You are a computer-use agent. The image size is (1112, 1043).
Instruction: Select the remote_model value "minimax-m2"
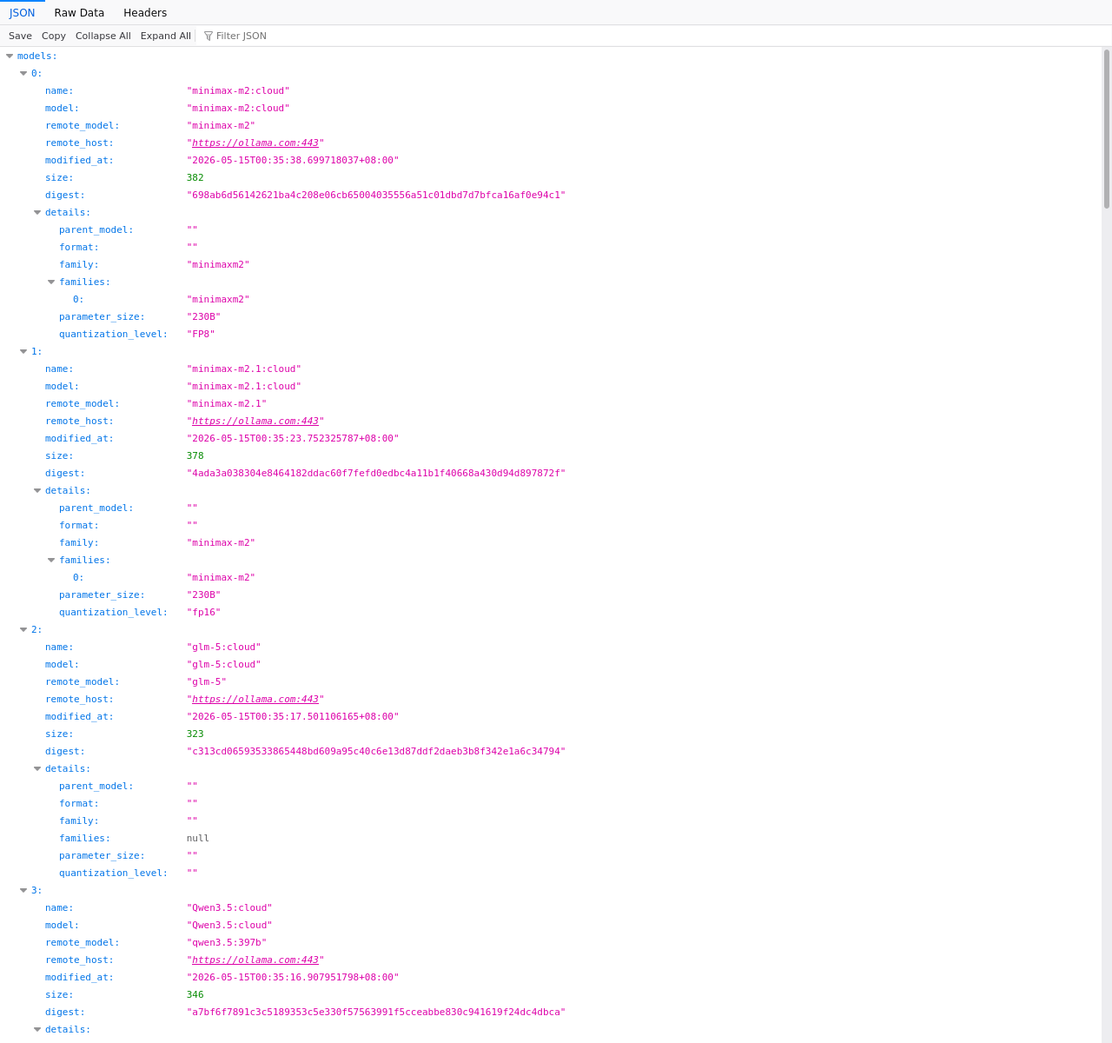click(221, 125)
